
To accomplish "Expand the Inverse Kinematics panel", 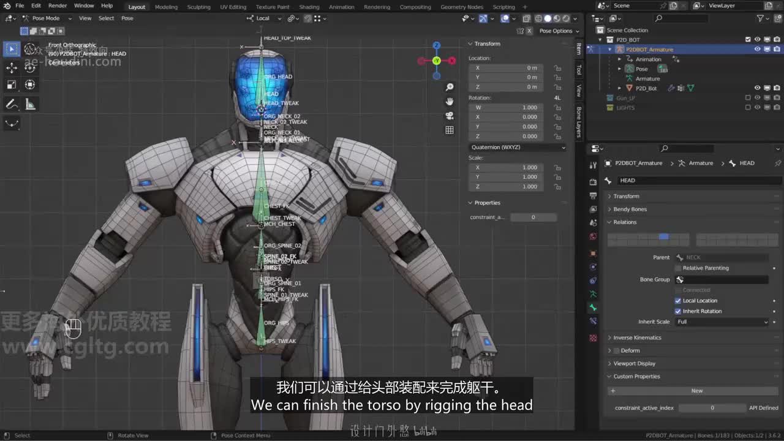I will (637, 338).
